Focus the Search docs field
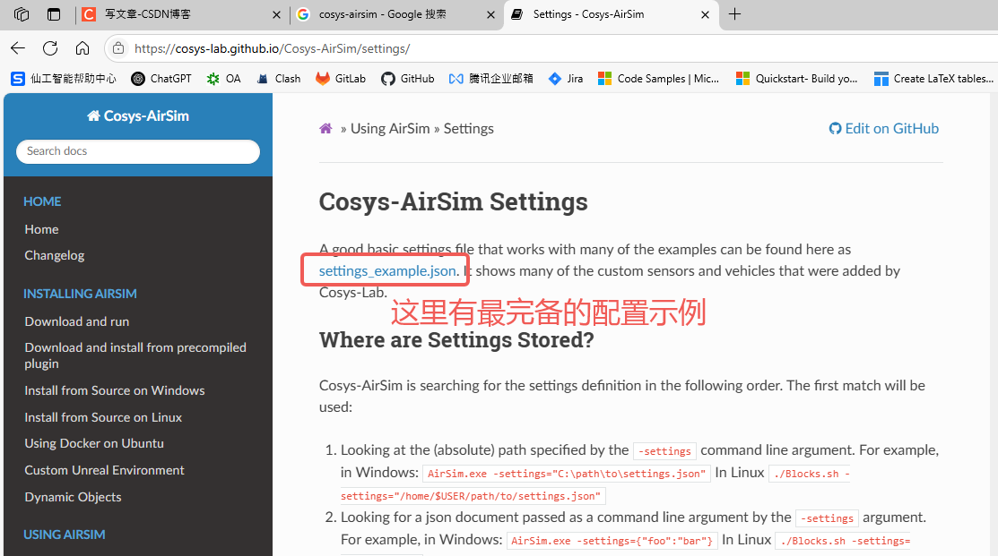The image size is (998, 556). [138, 151]
